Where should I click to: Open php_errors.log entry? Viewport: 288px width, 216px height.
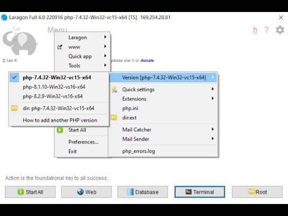point(163,151)
